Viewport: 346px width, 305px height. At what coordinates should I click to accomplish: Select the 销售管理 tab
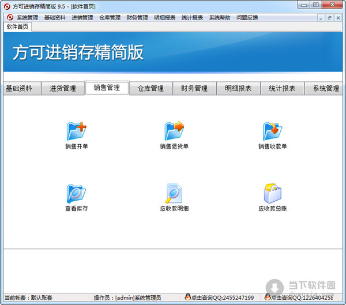107,88
